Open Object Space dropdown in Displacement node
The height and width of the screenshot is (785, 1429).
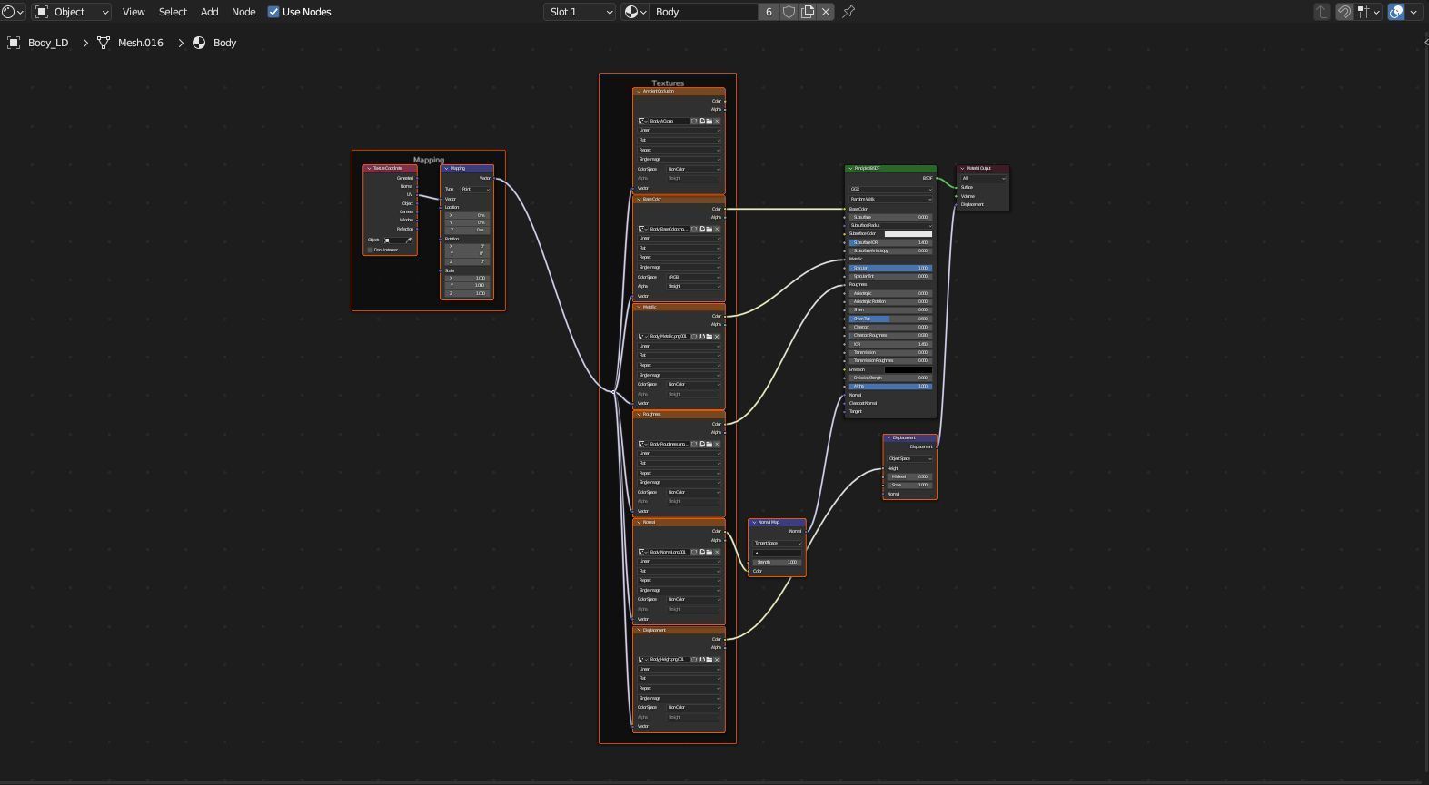click(910, 458)
